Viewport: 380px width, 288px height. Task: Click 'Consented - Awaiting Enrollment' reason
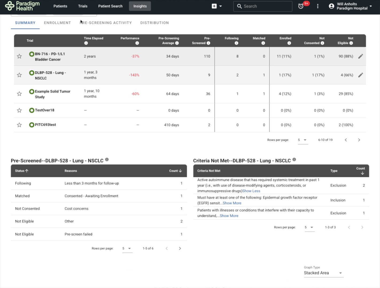(x=91, y=196)
